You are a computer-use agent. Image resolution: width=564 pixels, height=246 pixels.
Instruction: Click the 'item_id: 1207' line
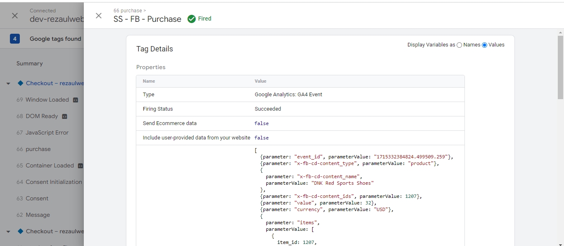[297, 242]
